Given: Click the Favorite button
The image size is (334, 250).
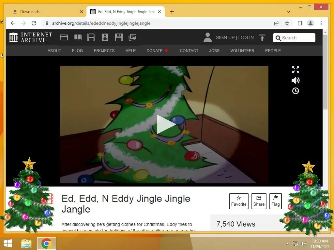Looking at the screenshot, I should tap(239, 201).
